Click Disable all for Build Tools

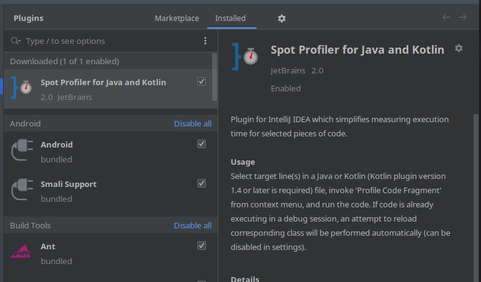(192, 225)
